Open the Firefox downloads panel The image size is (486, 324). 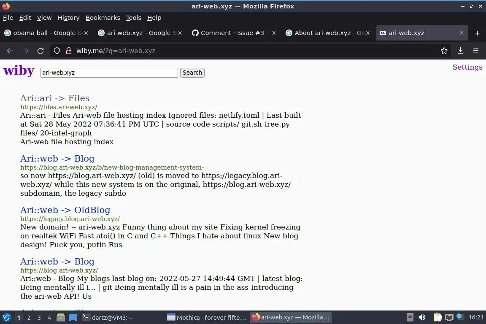pos(460,51)
